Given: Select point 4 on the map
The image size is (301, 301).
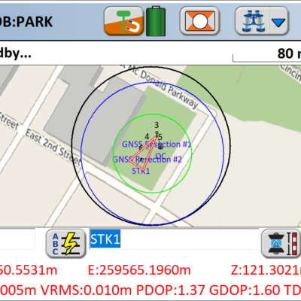Looking at the screenshot, I should 147,137.
